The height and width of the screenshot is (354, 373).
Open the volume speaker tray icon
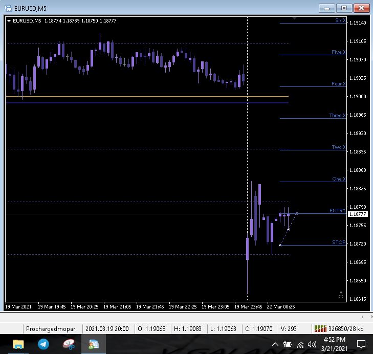tap(312, 344)
